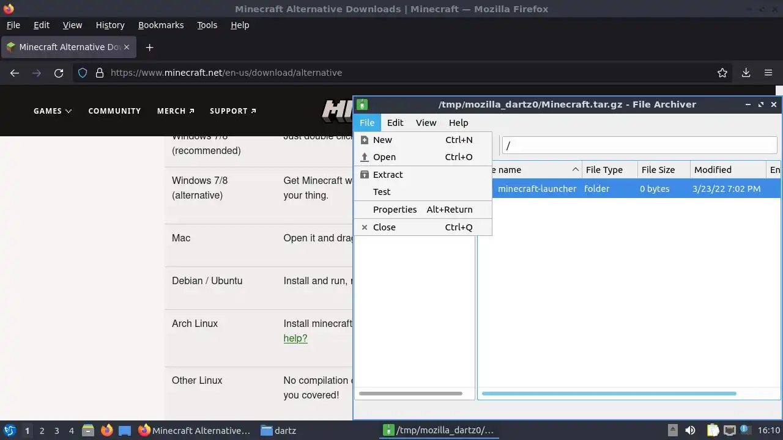The width and height of the screenshot is (783, 440).
Task: Open Firefox's Tools menu
Action: (207, 25)
